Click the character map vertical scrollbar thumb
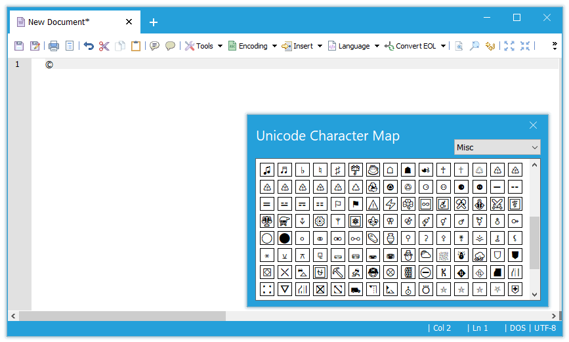Viewport: 569px width, 342px height. click(x=534, y=243)
